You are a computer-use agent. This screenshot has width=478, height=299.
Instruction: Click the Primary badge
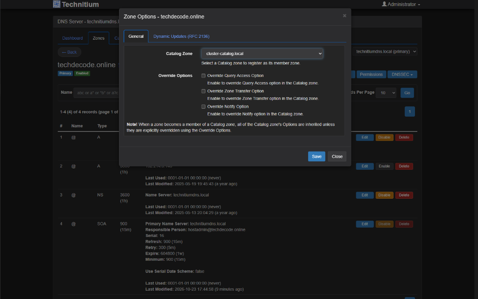pos(65,73)
